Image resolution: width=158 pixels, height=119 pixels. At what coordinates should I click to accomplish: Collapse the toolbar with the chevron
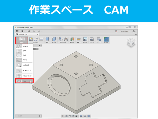(x=136, y=35)
